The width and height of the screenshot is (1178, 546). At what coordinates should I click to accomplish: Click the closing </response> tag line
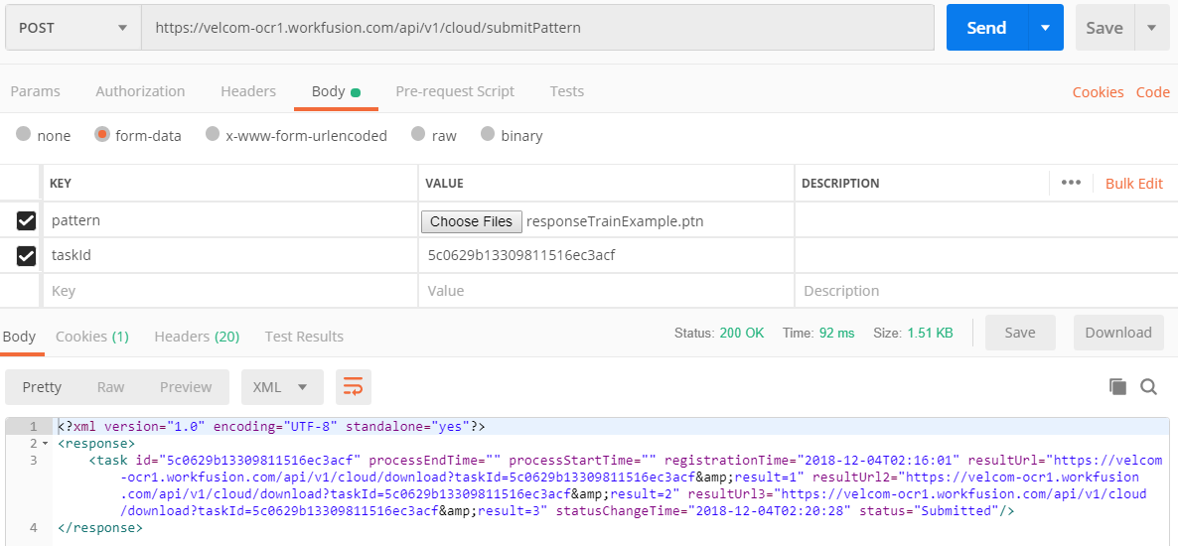100,528
